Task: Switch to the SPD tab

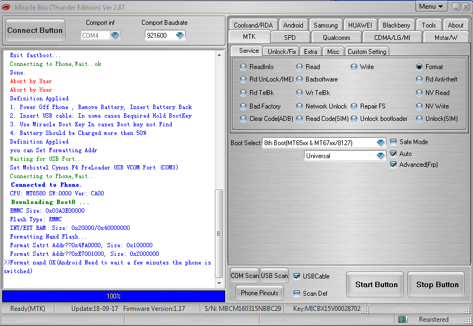Action: pyautogui.click(x=289, y=38)
